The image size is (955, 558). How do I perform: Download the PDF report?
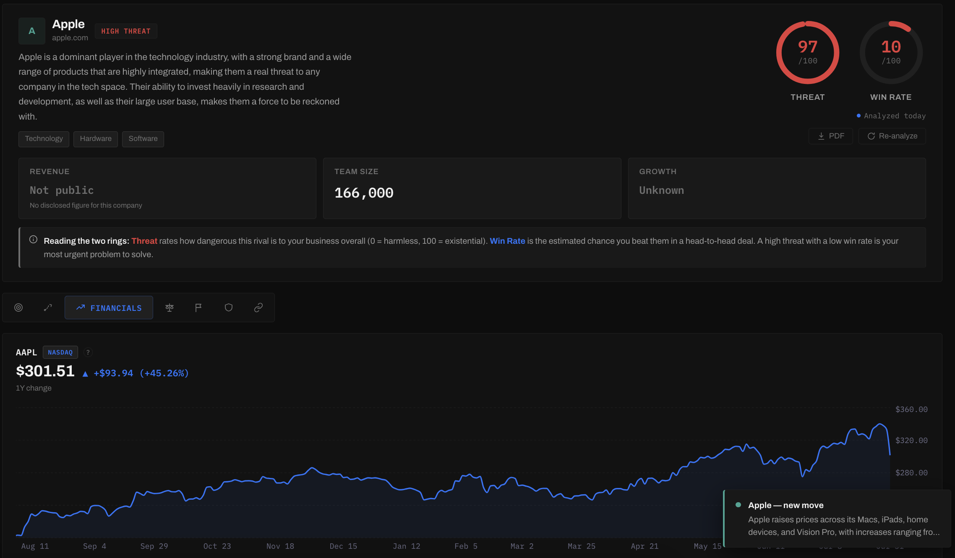tap(830, 136)
